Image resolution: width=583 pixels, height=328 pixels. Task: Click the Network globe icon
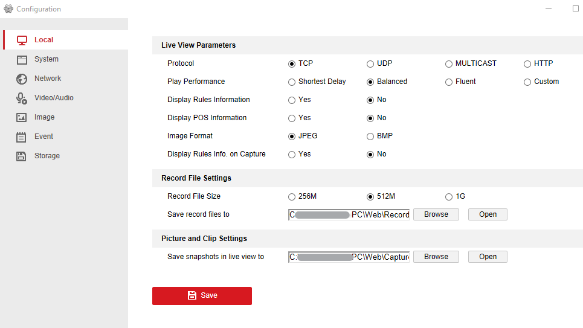[x=22, y=79]
